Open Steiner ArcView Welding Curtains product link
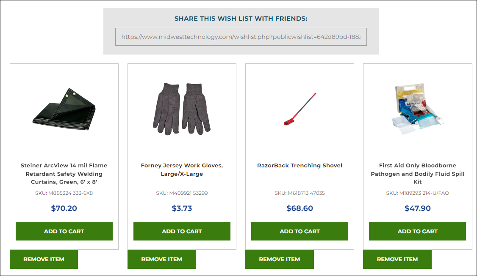The height and width of the screenshot is (276, 477). 64,174
